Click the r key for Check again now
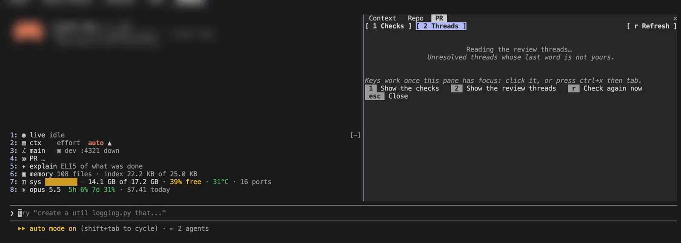681x243 pixels. [x=573, y=88]
